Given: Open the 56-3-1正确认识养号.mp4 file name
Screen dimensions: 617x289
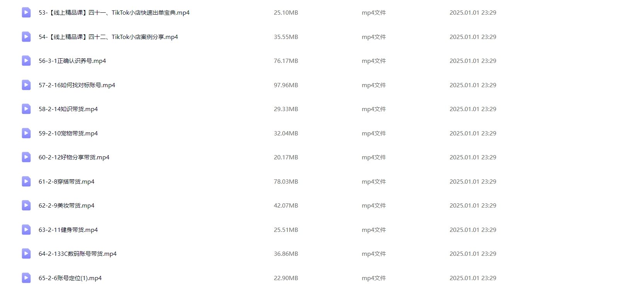Looking at the screenshot, I should pyautogui.click(x=72, y=61).
